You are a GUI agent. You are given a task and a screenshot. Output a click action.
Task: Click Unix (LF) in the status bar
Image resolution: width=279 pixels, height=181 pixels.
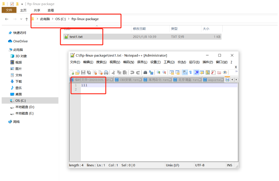(x=172, y=165)
